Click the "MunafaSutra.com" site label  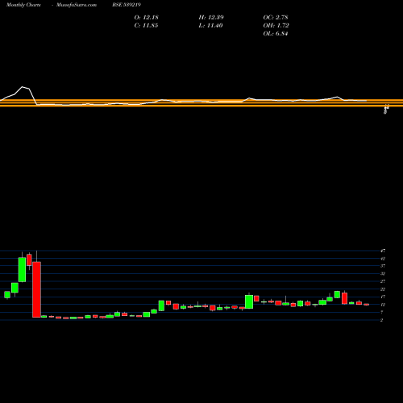coord(77,5)
